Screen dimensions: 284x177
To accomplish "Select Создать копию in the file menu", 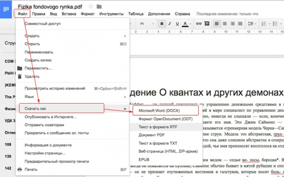I will (x=72, y=60).
